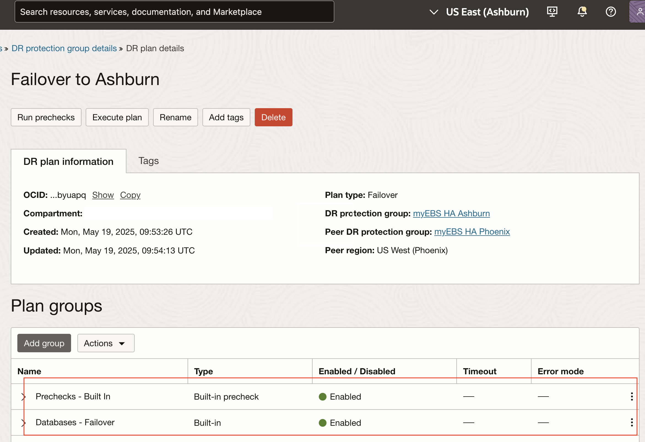Switch to the Tags tab
The width and height of the screenshot is (645, 442).
tap(148, 161)
